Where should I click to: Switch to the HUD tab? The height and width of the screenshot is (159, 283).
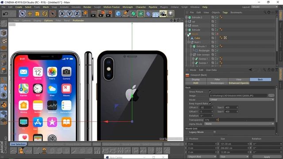(195, 83)
